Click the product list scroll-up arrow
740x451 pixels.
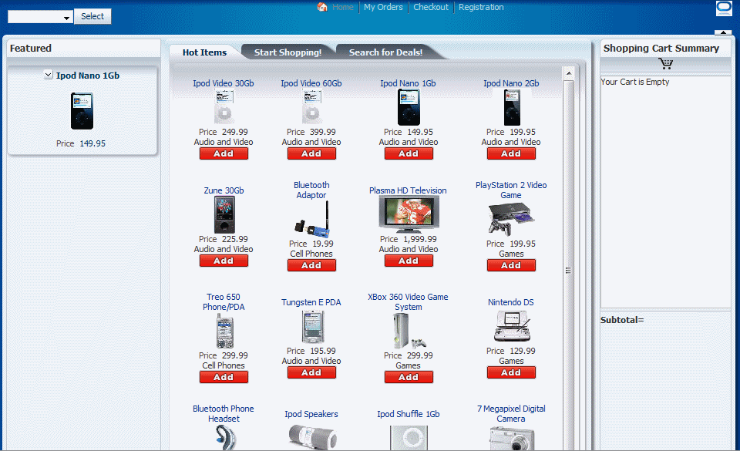569,73
